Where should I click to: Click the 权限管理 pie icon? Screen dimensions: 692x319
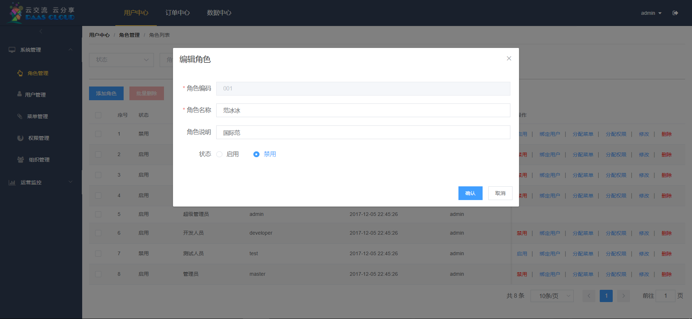pyautogui.click(x=21, y=138)
